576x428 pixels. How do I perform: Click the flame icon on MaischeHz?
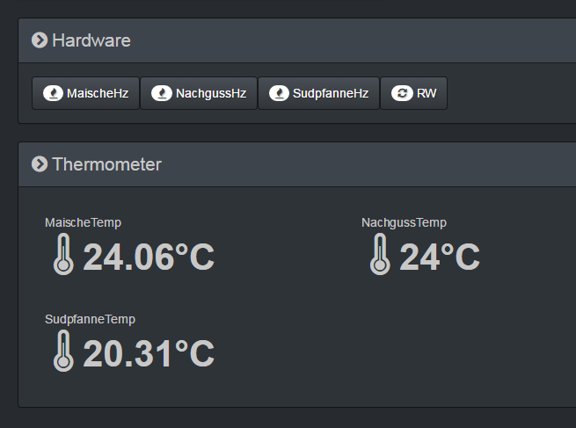click(x=53, y=93)
